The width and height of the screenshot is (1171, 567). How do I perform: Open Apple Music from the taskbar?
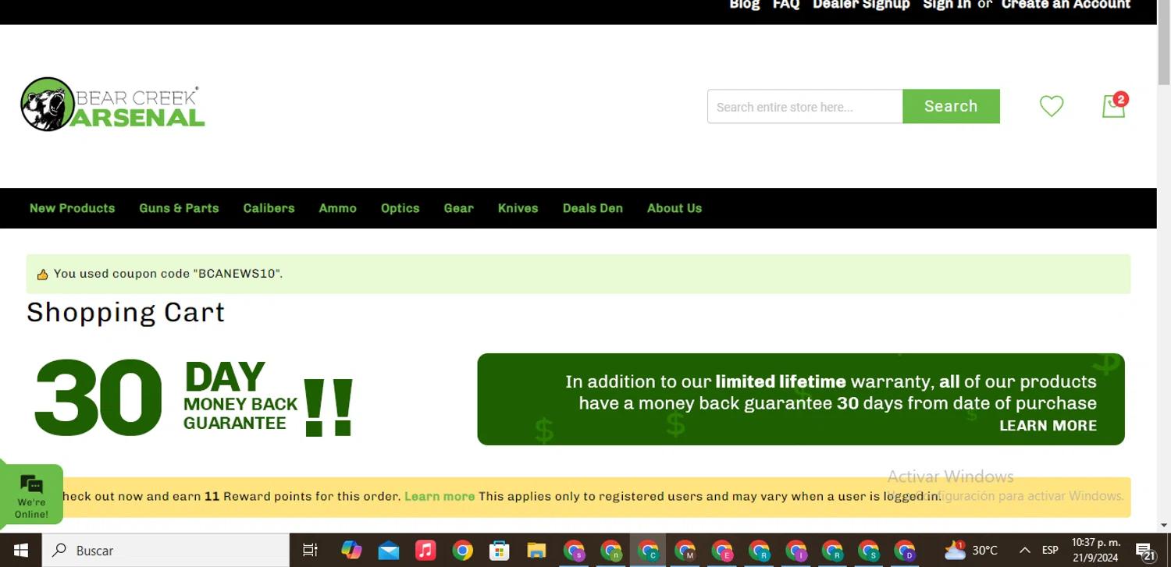click(x=425, y=551)
